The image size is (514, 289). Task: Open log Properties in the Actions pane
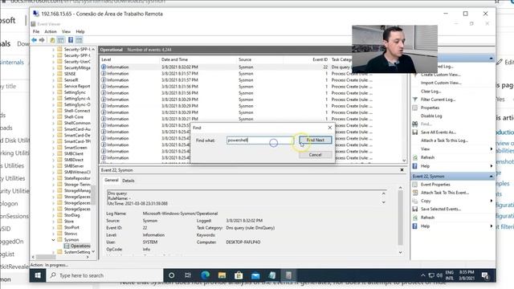click(430, 108)
